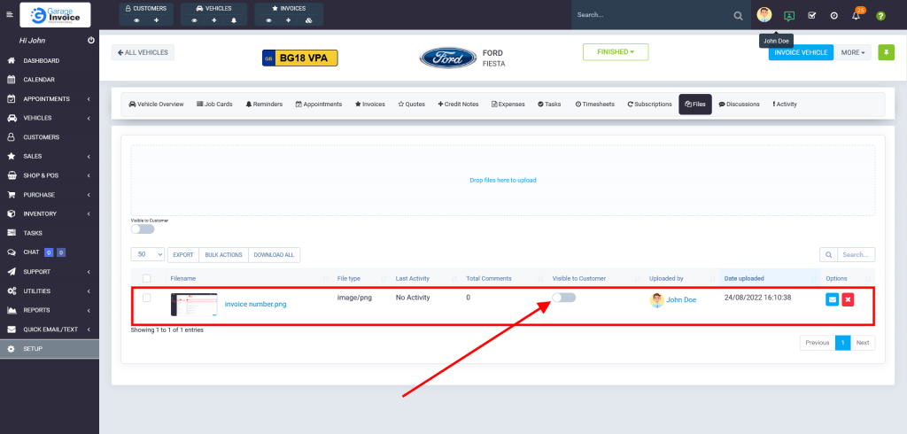Image resolution: width=907 pixels, height=434 pixels.
Task: Click the magnifier icon in top search bar
Action: (x=739, y=16)
